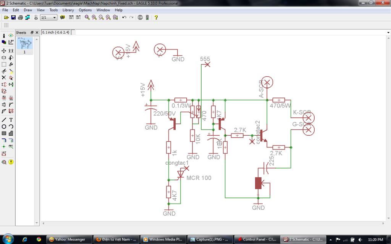
Task: Click the Undo arrow icon
Action: point(124,18)
